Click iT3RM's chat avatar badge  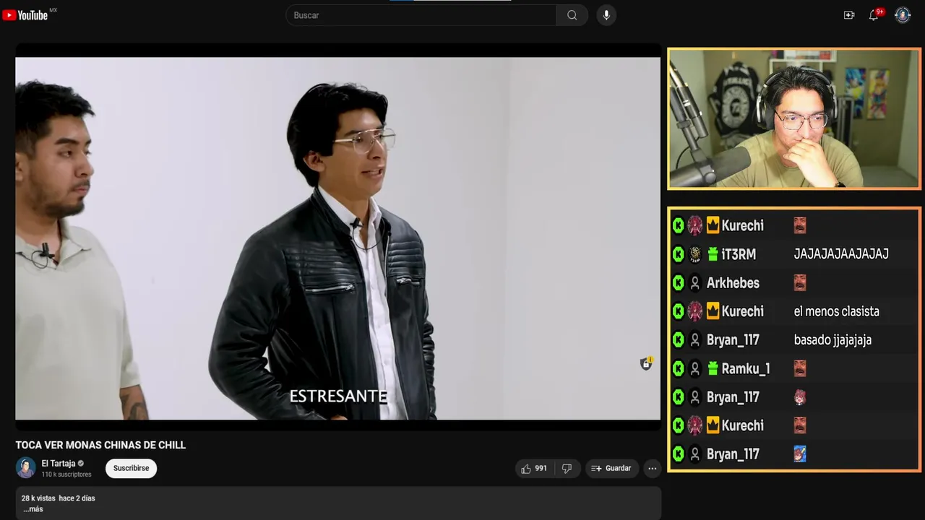[695, 254]
